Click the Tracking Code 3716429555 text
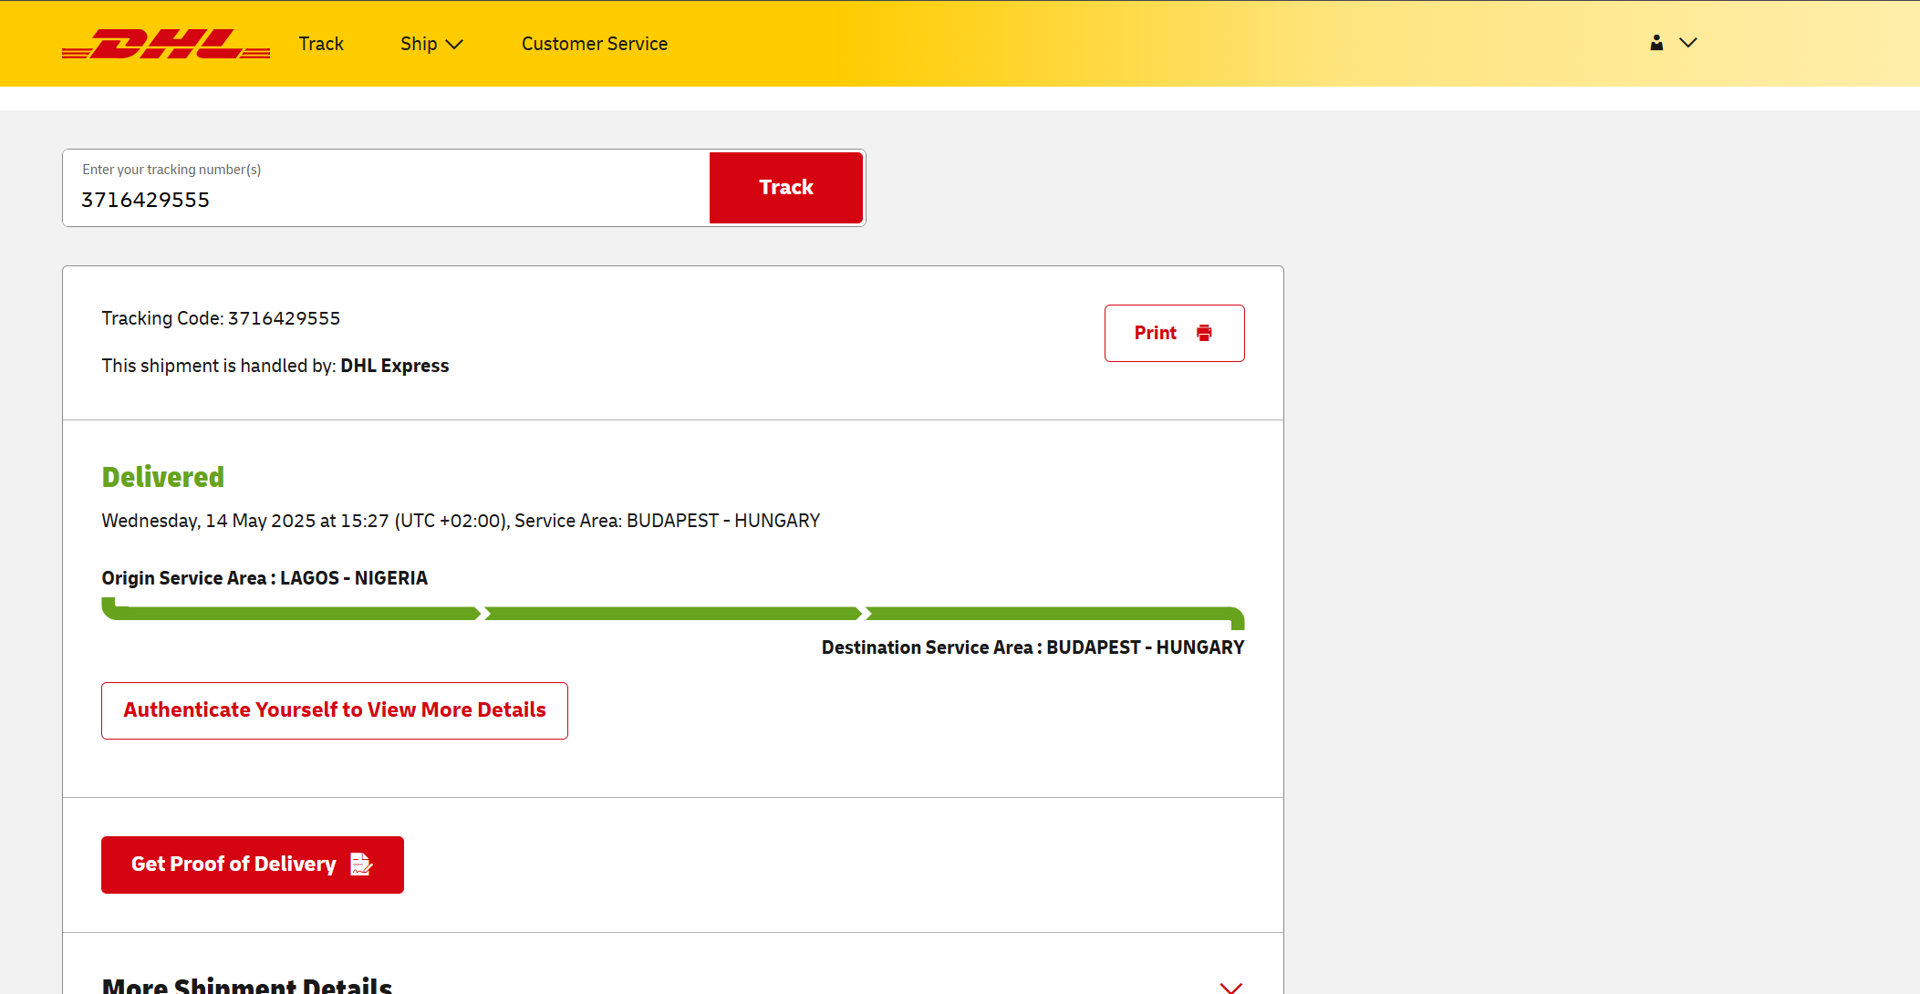The width and height of the screenshot is (1920, 994). 221,318
